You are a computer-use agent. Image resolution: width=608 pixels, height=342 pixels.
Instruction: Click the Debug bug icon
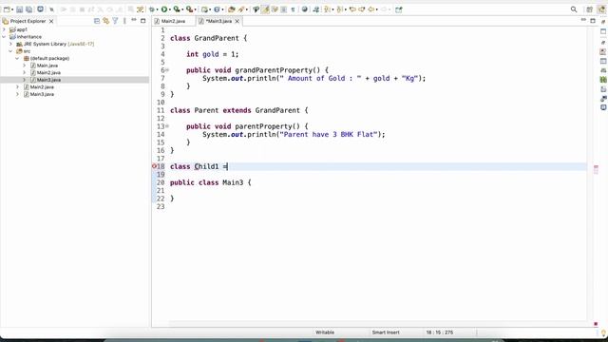click(152, 9)
